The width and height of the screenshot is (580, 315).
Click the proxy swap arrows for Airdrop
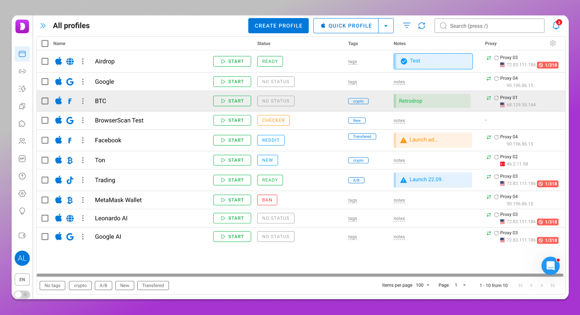489,58
